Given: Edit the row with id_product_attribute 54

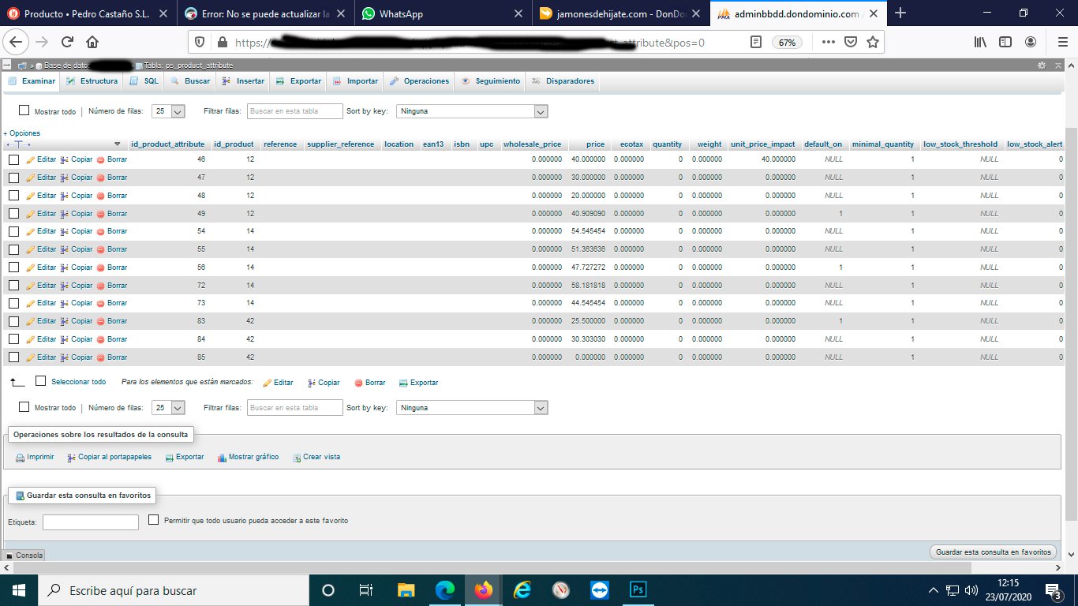Looking at the screenshot, I should [41, 231].
